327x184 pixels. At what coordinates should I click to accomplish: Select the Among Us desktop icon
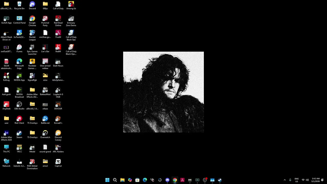[71, 6]
